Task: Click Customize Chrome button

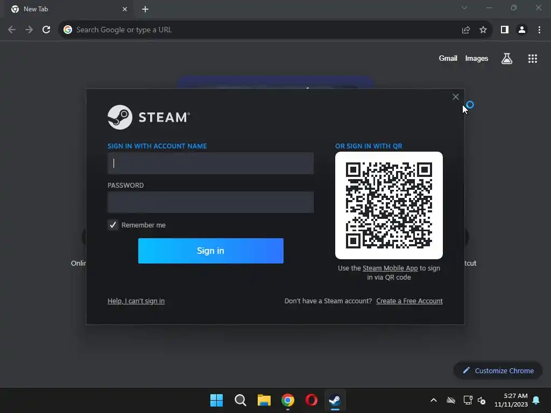Action: pos(498,371)
